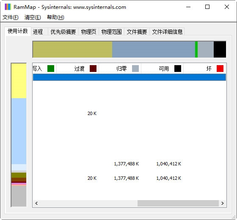
Task: Click the upper 1,377,488 K value
Action: tap(127, 164)
